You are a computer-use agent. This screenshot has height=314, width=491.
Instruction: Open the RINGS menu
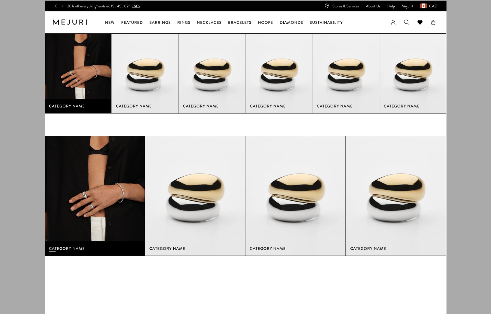(x=184, y=22)
